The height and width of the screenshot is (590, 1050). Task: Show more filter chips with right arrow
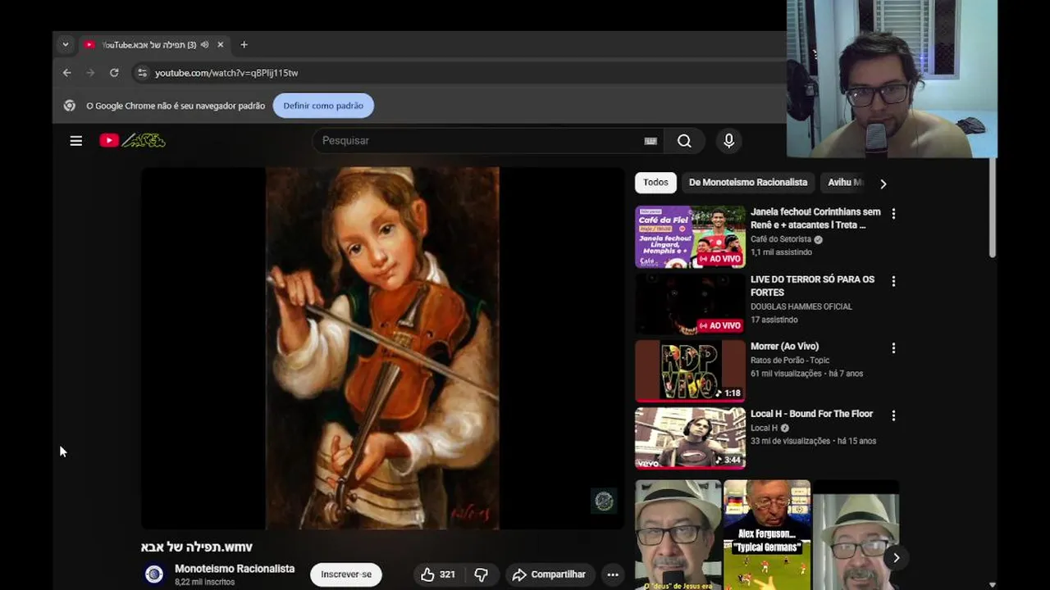[x=883, y=184]
